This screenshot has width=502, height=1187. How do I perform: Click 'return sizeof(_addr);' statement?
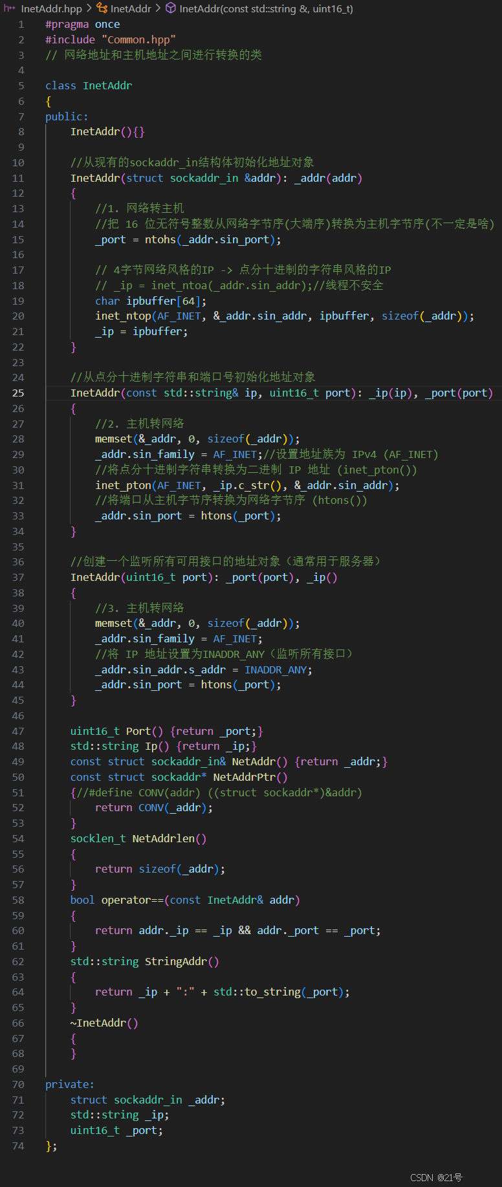click(160, 869)
